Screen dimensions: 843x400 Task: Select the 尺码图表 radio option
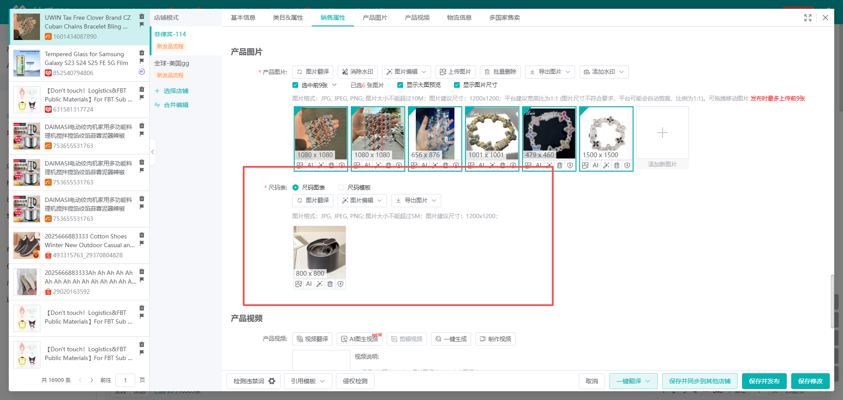click(x=295, y=187)
